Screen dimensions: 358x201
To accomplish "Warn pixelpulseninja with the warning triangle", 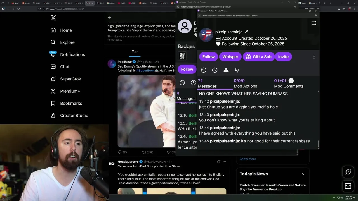I will [226, 70].
